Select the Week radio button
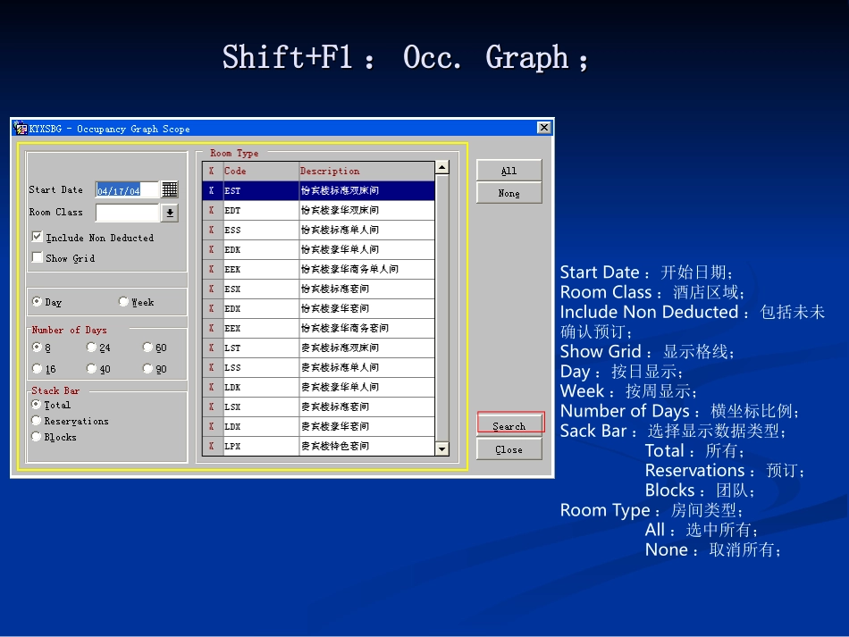Image resolution: width=849 pixels, height=637 pixels. [x=123, y=302]
